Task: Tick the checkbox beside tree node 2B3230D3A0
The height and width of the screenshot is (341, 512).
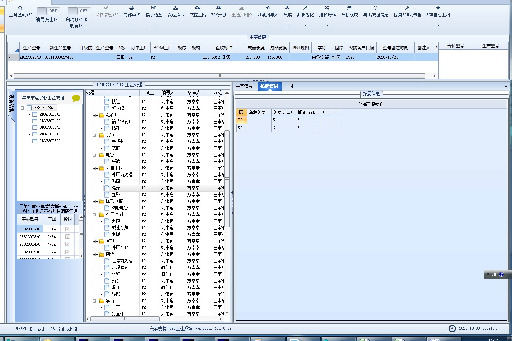Action: 35,114
